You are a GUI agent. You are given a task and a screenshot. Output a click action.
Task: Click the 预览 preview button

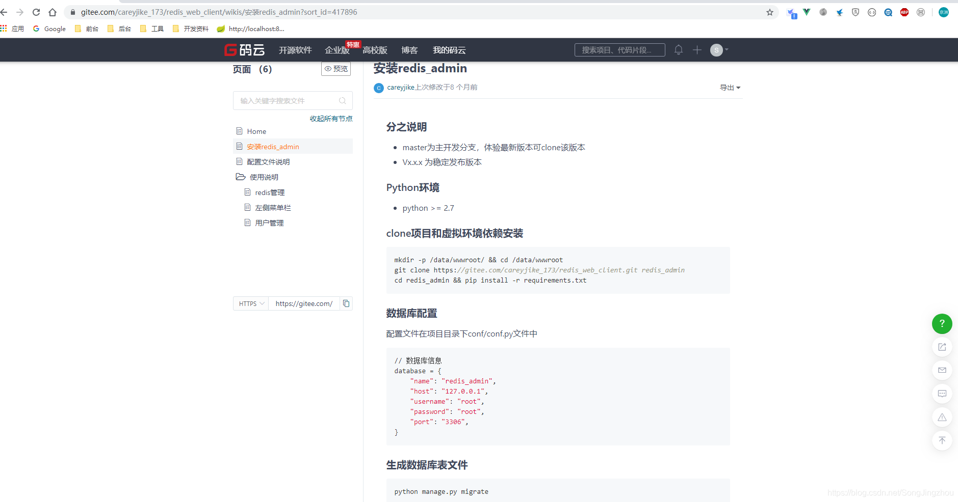pyautogui.click(x=336, y=69)
